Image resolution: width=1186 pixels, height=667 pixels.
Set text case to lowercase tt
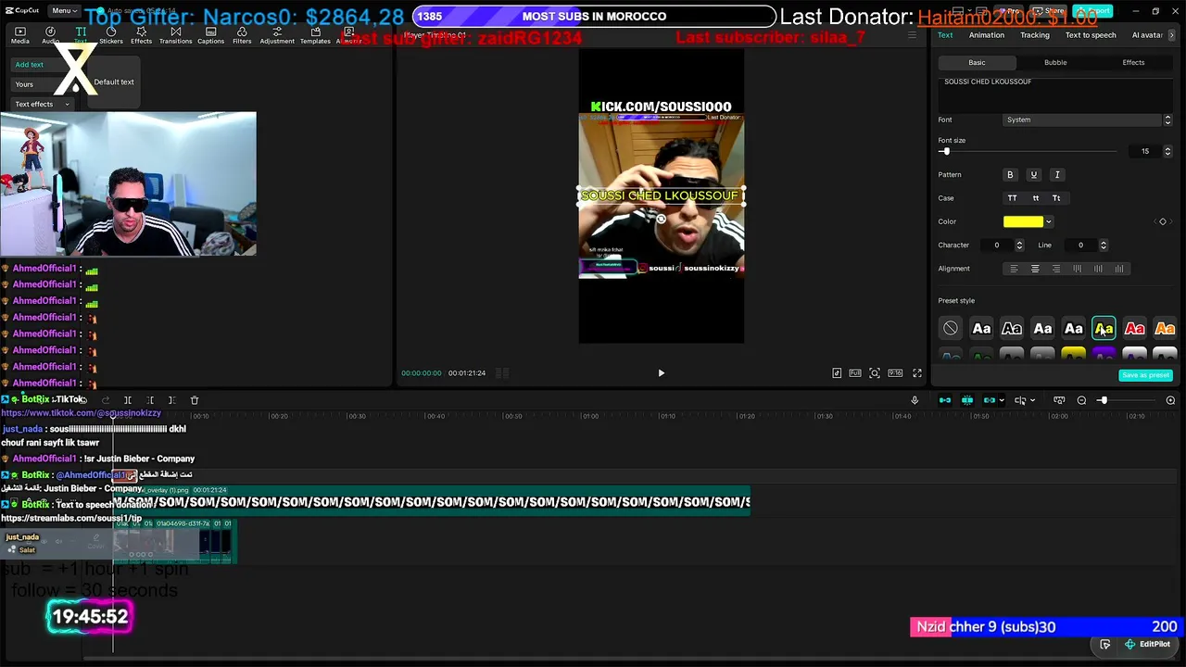tap(1035, 198)
